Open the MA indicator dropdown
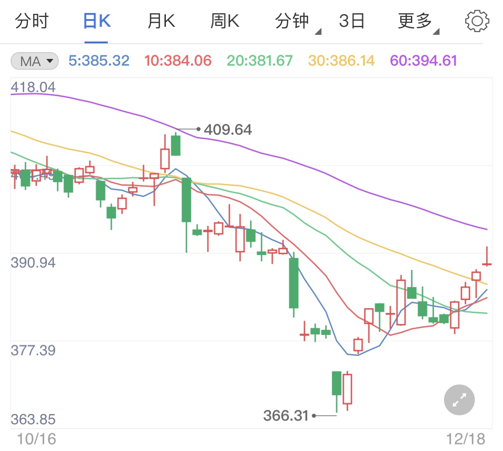This screenshot has height=451, width=503. tap(34, 61)
